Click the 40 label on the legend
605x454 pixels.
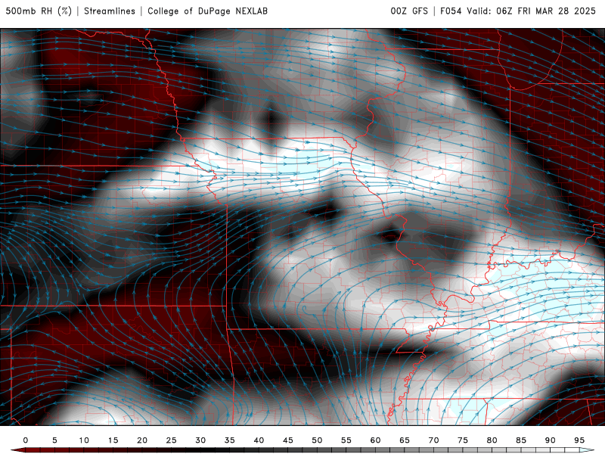click(x=259, y=440)
